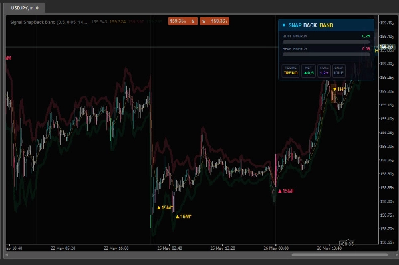Click the NET 0.5 box

309,71
